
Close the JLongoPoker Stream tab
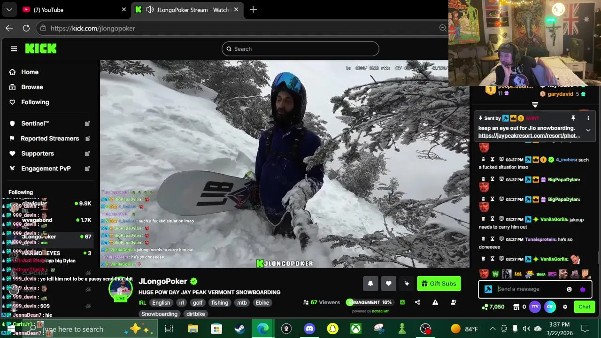pos(236,9)
